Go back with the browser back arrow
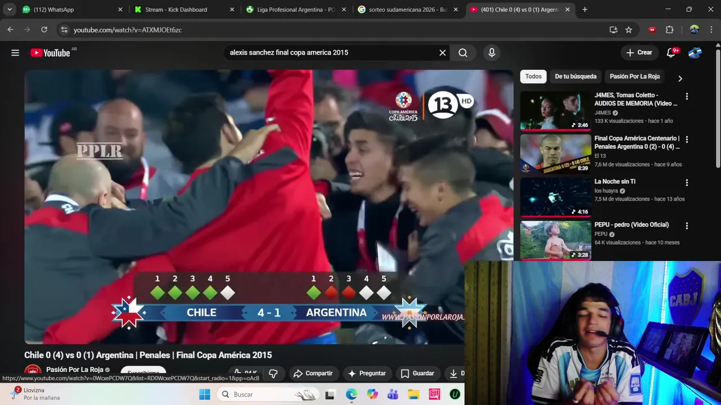Image resolution: width=721 pixels, height=405 pixels. [10, 30]
